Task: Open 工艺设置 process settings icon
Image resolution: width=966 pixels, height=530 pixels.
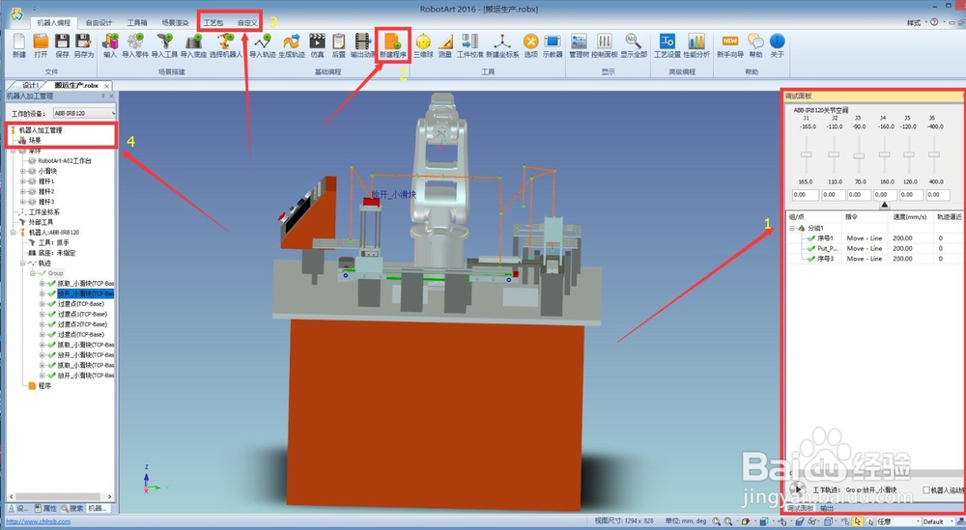Action: [668, 45]
